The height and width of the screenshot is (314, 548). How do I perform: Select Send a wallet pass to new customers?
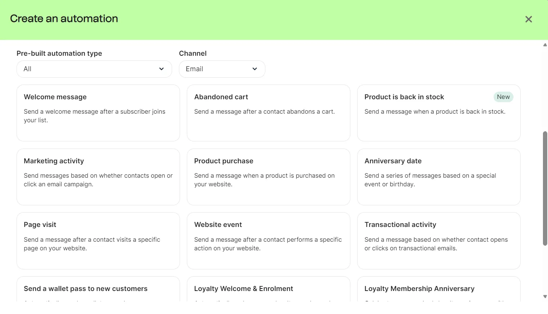tap(98, 289)
